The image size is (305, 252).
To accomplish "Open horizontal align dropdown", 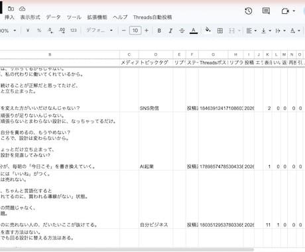I will pyautogui.click(x=251, y=31).
